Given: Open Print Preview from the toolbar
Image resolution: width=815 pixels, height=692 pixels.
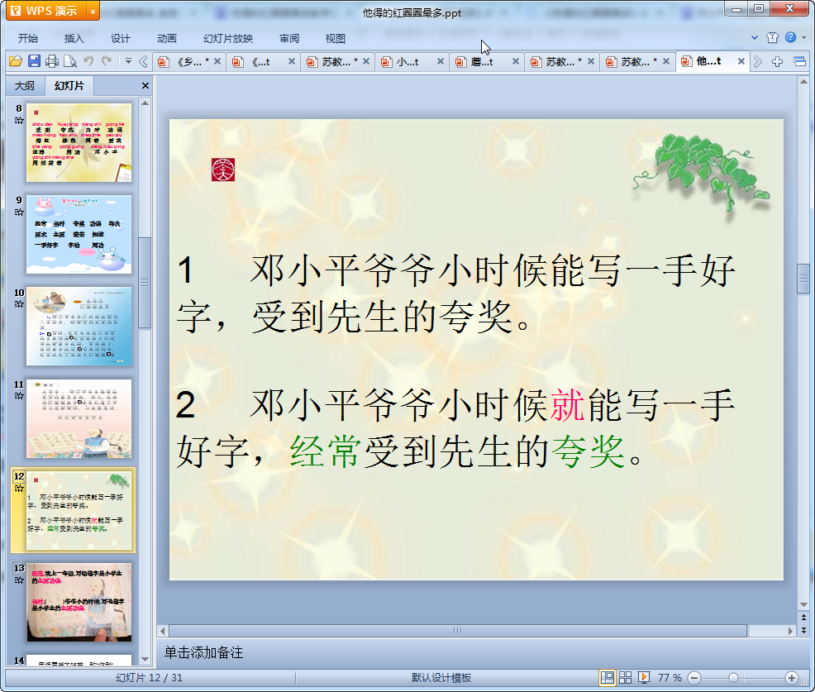Looking at the screenshot, I should [70, 61].
